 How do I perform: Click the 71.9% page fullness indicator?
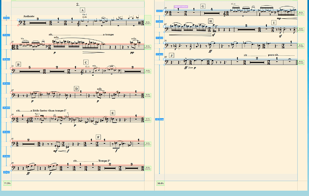(x=7, y=183)
